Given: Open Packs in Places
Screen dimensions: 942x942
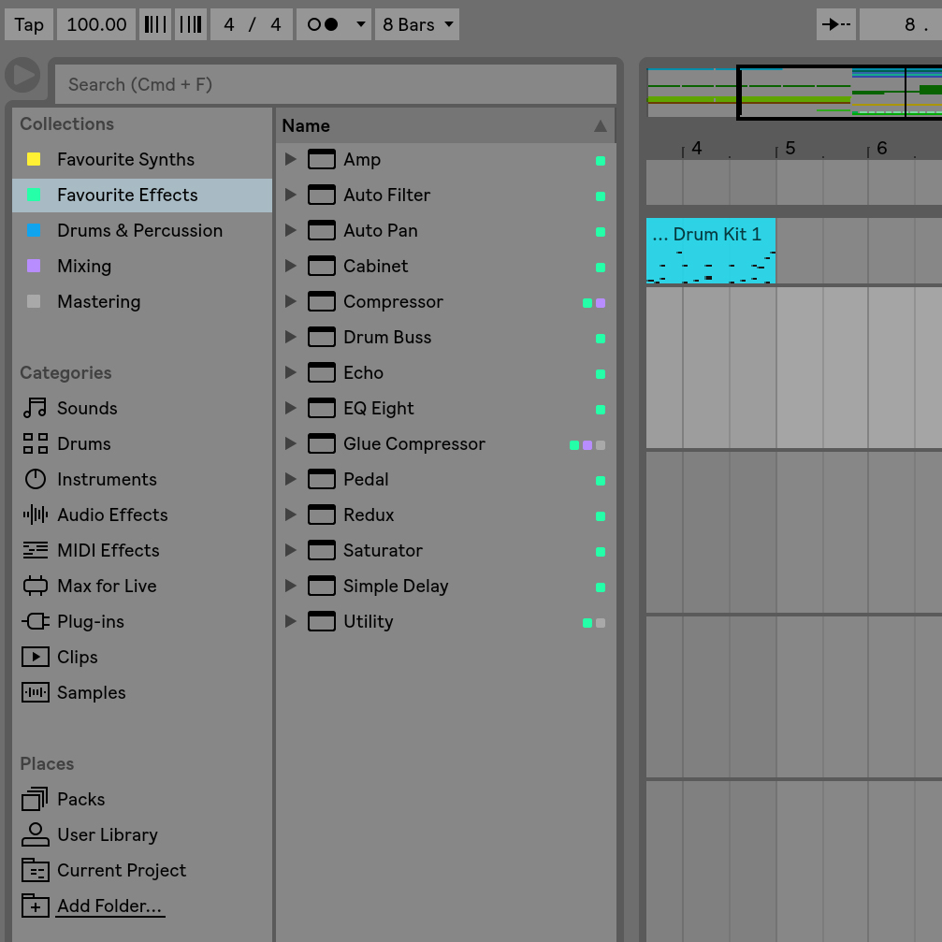Looking at the screenshot, I should pos(142,800).
